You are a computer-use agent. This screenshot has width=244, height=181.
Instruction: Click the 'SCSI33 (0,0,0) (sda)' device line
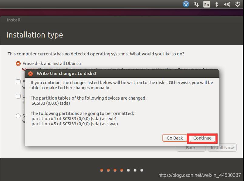coord(51,103)
